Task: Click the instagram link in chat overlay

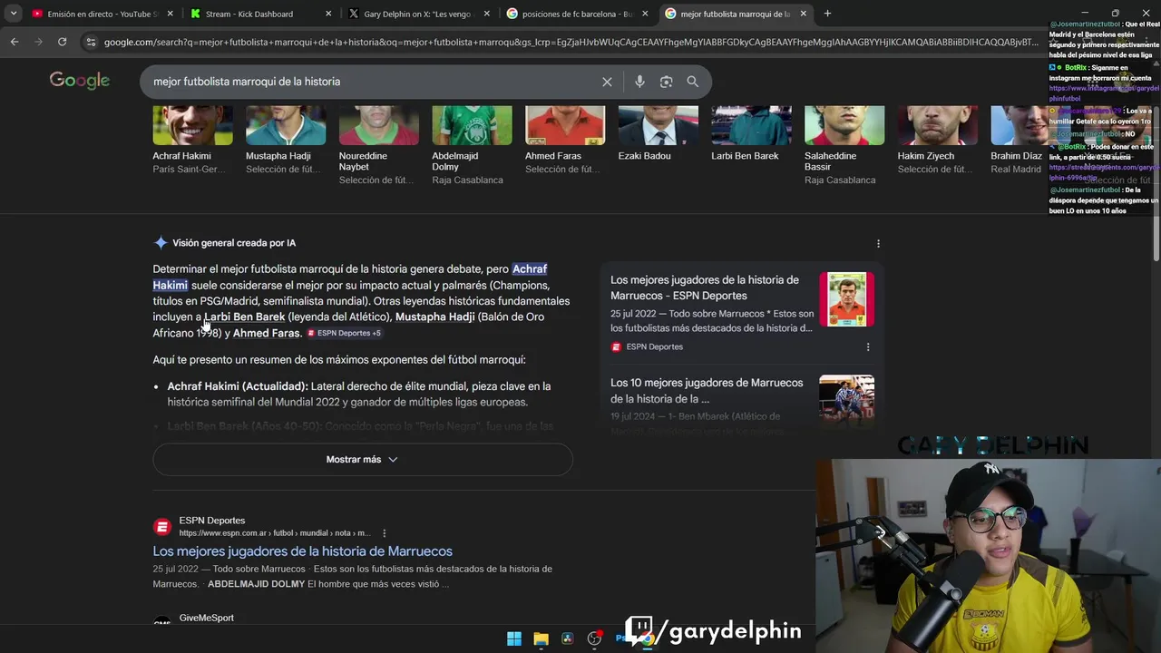Action: click(1104, 93)
